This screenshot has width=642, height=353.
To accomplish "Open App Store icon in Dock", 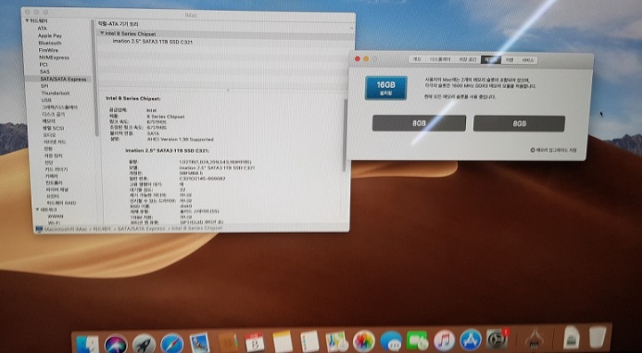I will click(471, 339).
